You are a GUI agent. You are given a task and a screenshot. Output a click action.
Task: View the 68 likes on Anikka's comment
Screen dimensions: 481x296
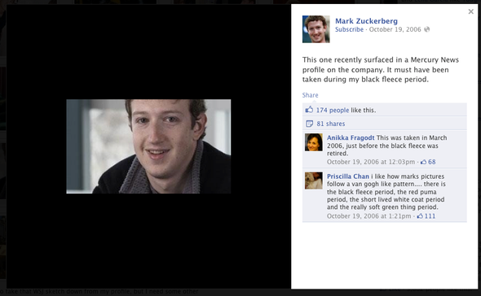coord(431,162)
